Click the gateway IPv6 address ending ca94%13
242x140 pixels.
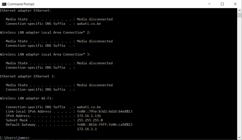(x=105, y=125)
